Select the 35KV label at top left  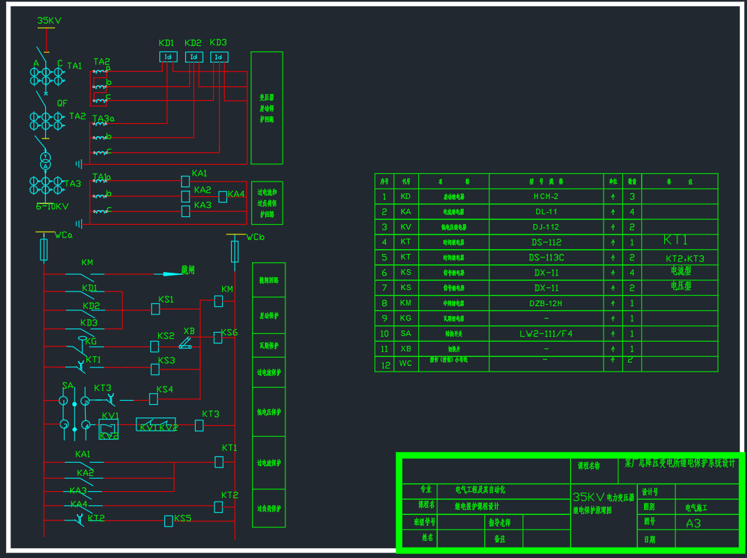pyautogui.click(x=49, y=21)
